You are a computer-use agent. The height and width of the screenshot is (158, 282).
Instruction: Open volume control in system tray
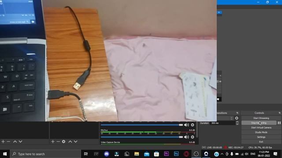247,154
